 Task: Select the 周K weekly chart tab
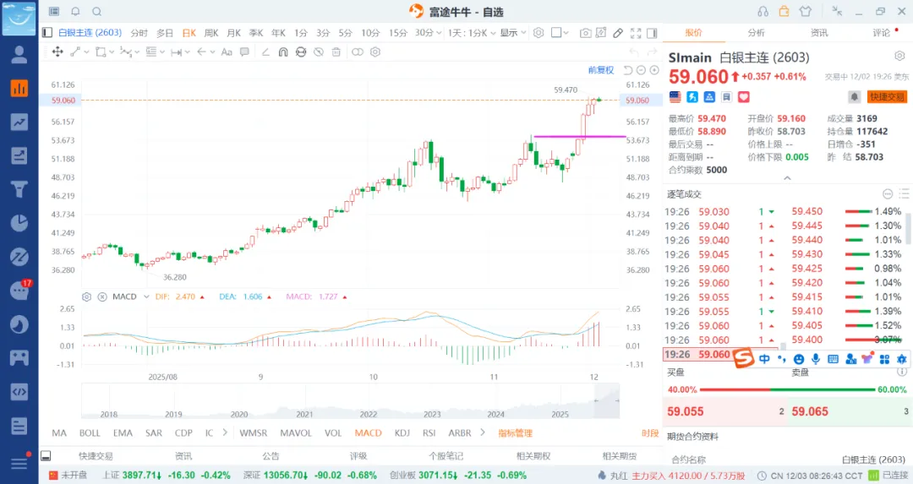[x=210, y=33]
